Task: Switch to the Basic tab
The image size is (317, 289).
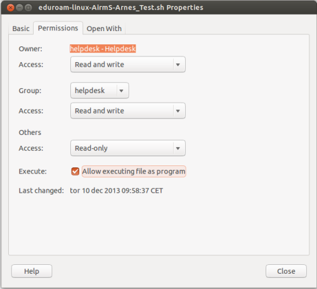Action: [21, 29]
